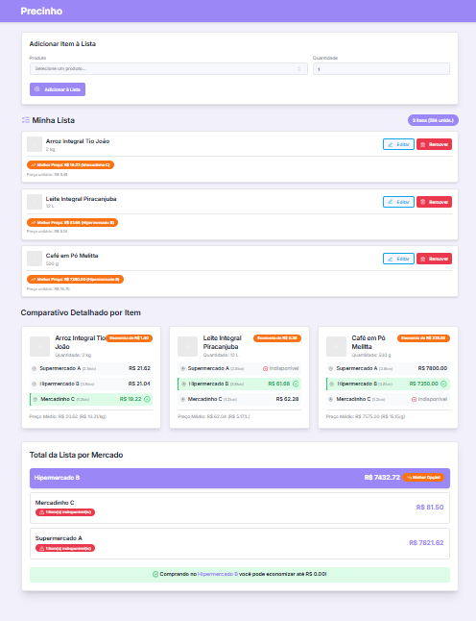Select the Hipermercado B total row
The image size is (476, 621).
pos(240,478)
